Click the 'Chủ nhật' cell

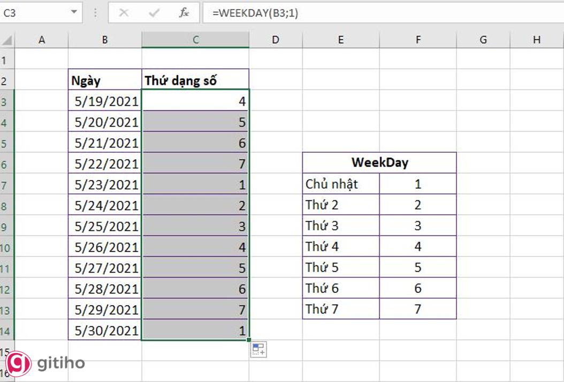(341, 184)
